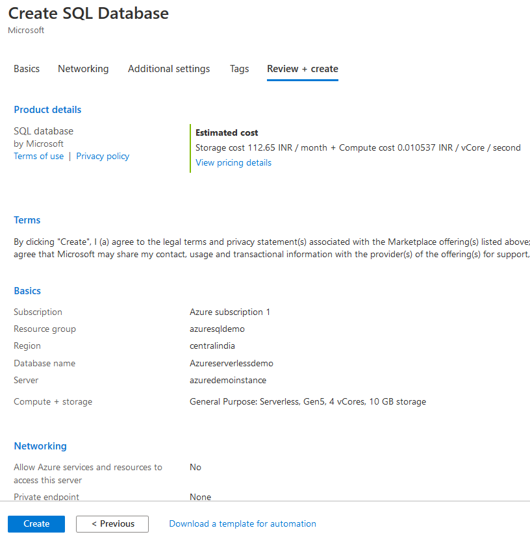Click the azuresqldemo resource group value

coord(217,329)
